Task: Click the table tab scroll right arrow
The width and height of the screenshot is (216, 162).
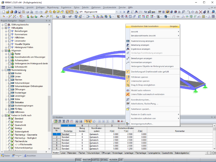Action: (212, 153)
